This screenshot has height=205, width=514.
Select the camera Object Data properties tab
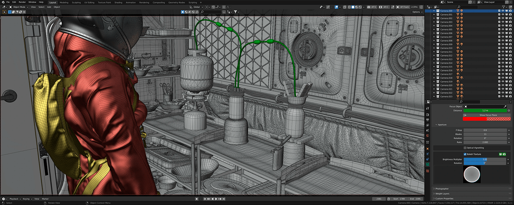click(428, 164)
